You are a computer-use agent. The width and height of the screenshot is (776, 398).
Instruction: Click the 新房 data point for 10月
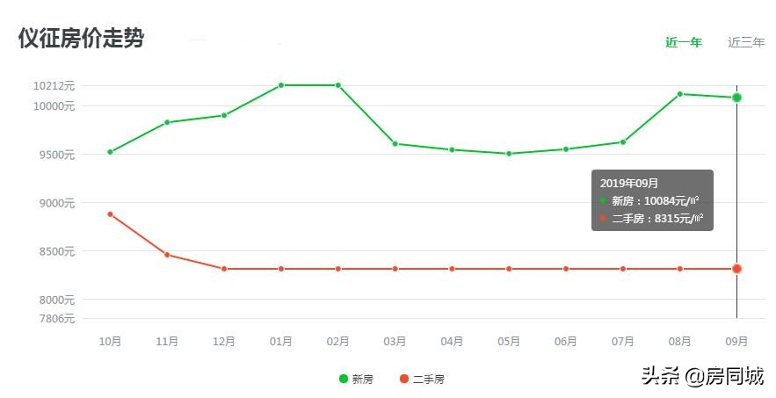pos(110,152)
